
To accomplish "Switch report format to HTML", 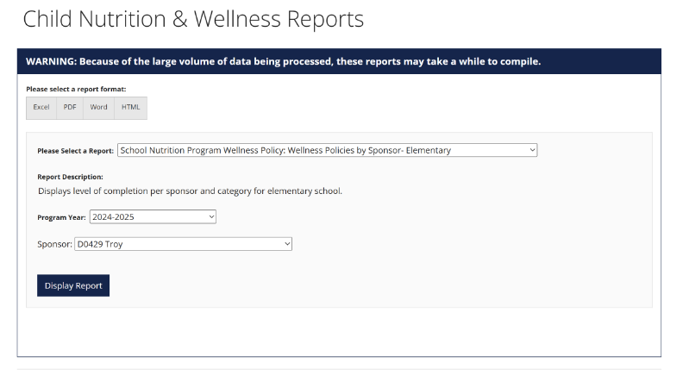I will [x=130, y=107].
